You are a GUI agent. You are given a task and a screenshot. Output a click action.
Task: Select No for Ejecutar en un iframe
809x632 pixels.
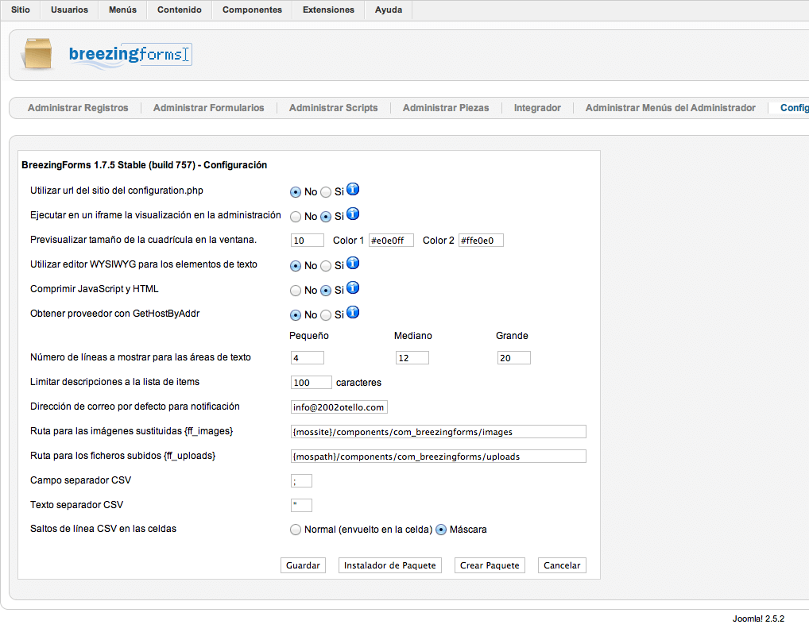(x=296, y=217)
